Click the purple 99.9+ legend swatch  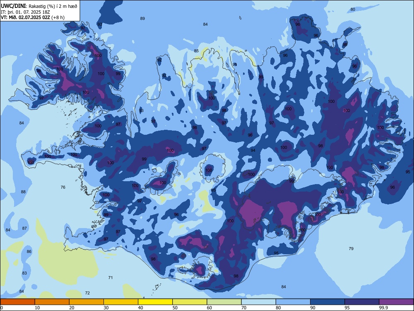(396, 302)
